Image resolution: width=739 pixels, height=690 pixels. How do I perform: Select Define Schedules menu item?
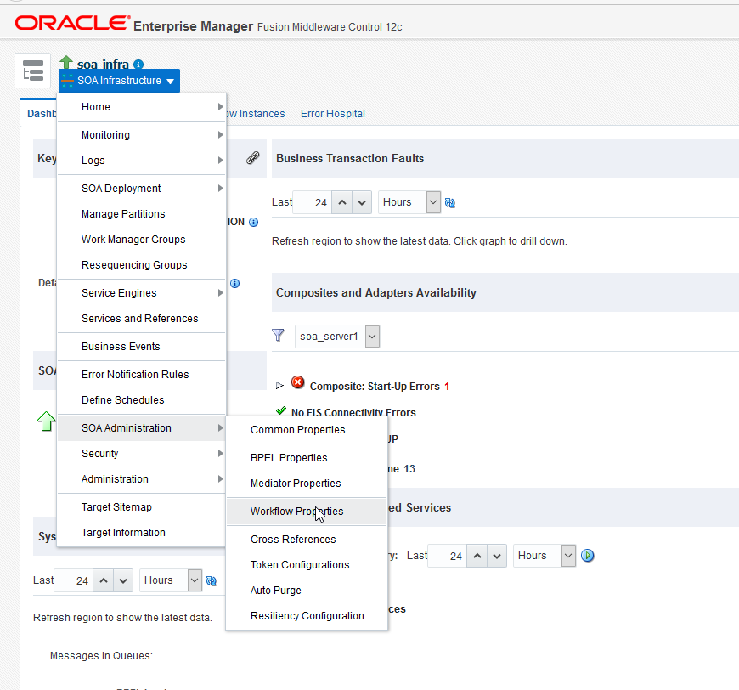[x=141, y=400]
